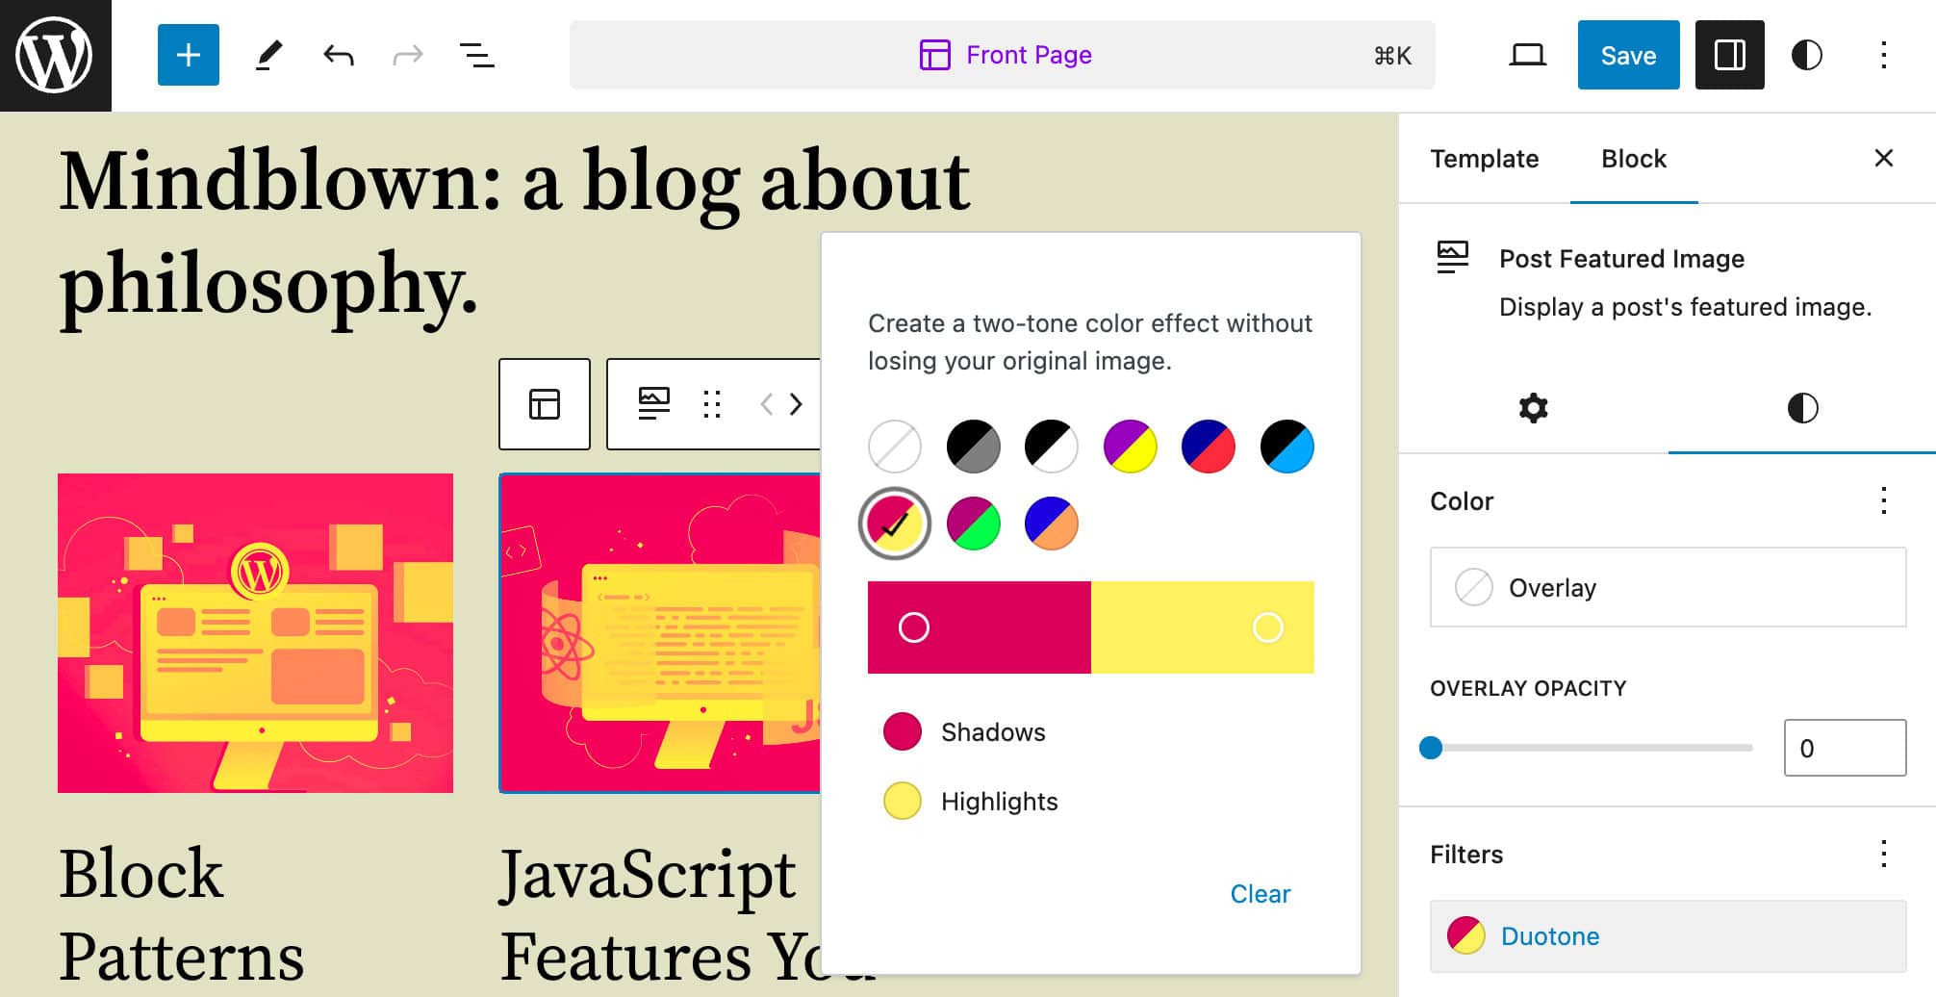Viewport: 1936px width, 997px height.
Task: Open the editor options three-dot menu
Action: point(1882,55)
